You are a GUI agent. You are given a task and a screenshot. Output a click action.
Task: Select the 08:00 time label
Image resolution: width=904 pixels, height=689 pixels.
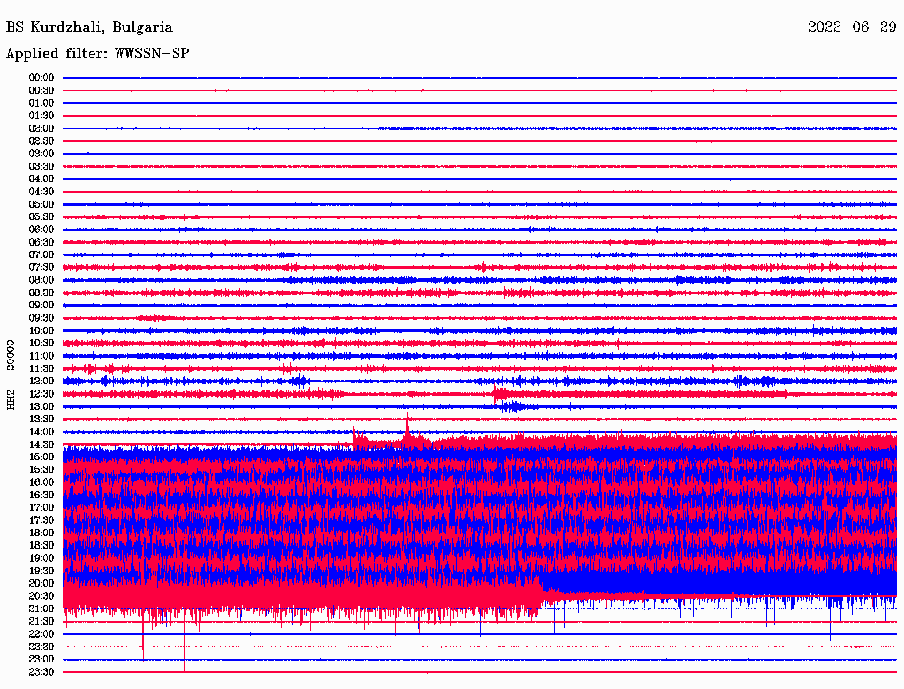pyautogui.click(x=41, y=280)
